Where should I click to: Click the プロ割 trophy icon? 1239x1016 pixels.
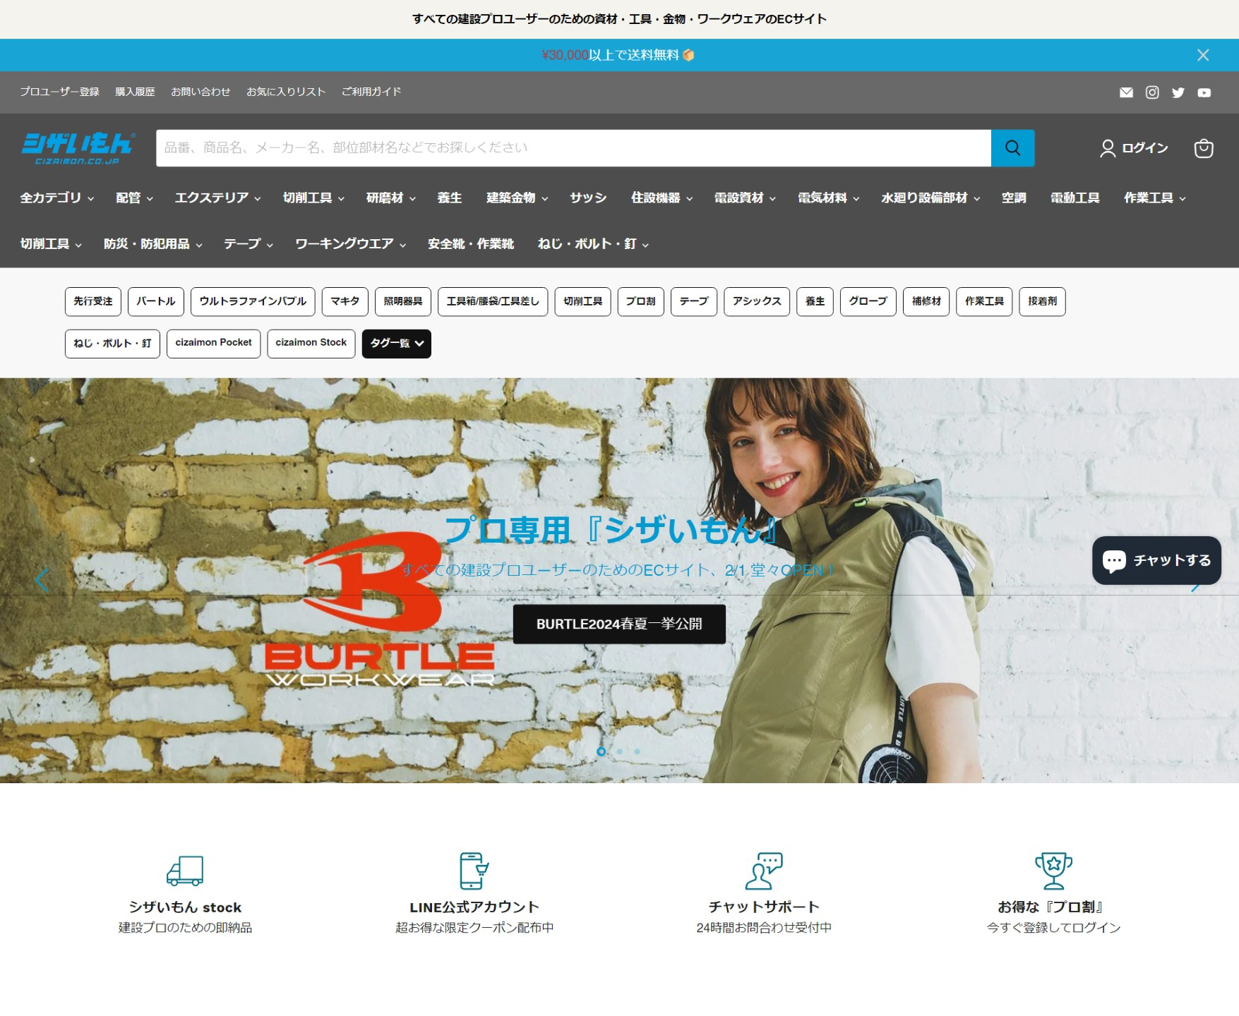point(1053,871)
